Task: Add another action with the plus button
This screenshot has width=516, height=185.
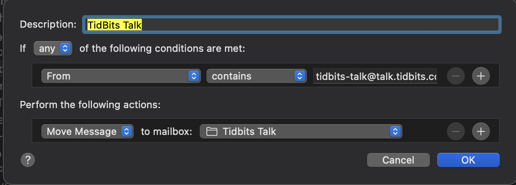Action: (481, 131)
